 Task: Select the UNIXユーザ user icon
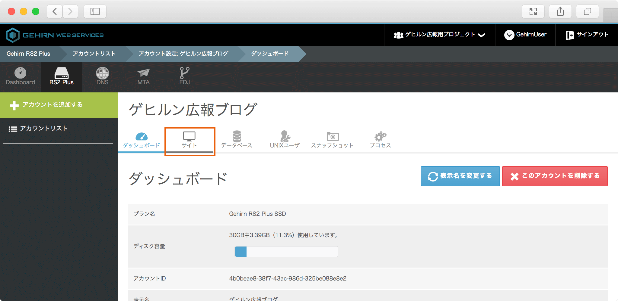284,139
